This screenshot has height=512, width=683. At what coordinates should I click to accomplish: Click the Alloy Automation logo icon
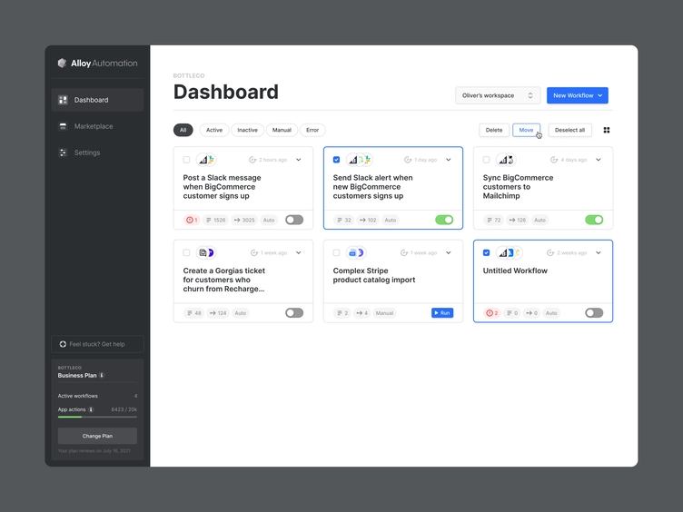63,64
